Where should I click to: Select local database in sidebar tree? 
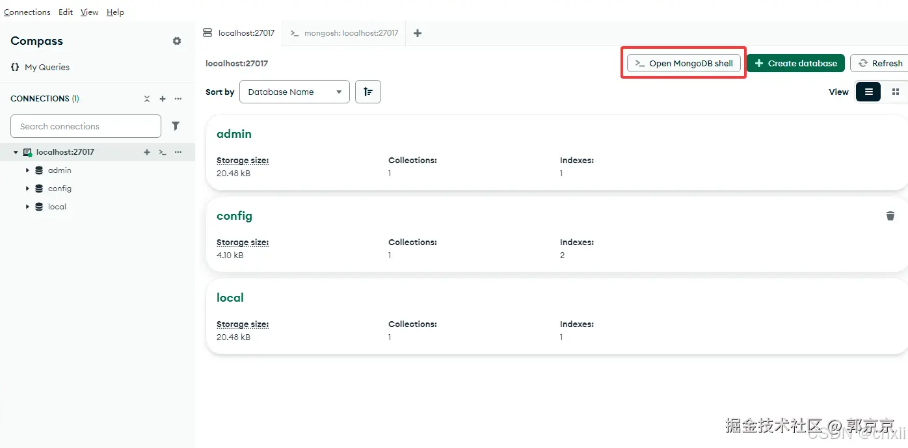point(57,207)
